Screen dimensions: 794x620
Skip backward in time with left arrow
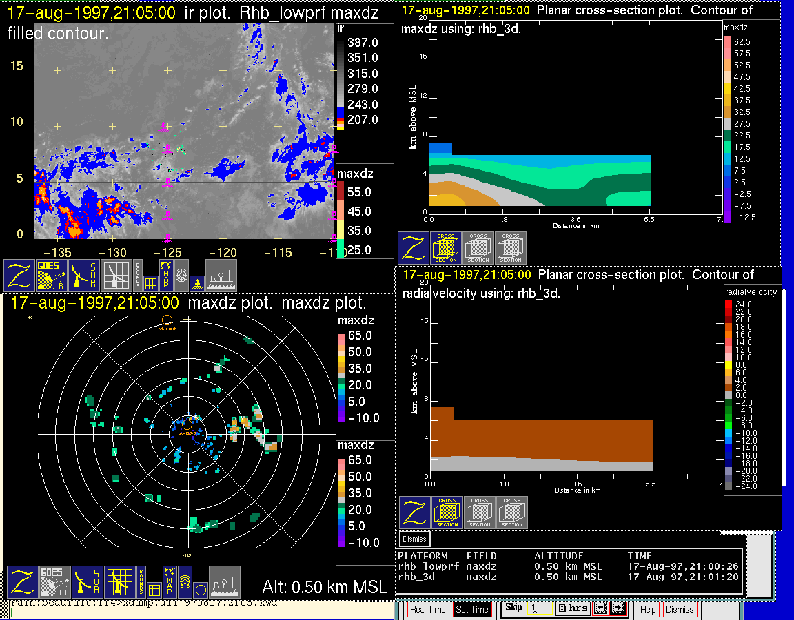point(600,609)
